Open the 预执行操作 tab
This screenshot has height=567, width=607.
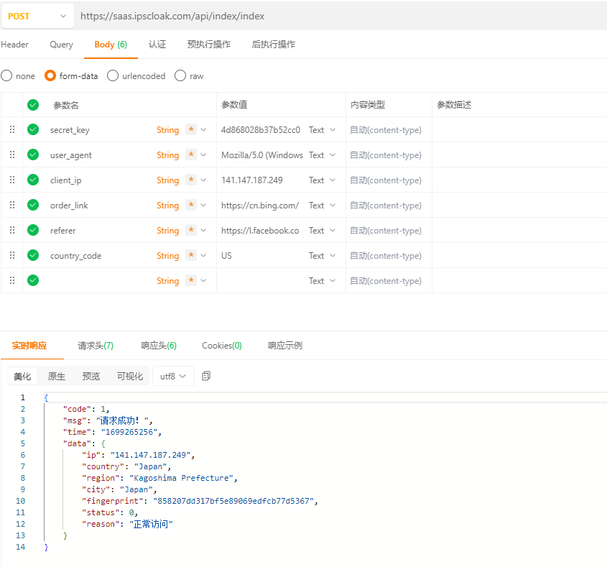[208, 45]
